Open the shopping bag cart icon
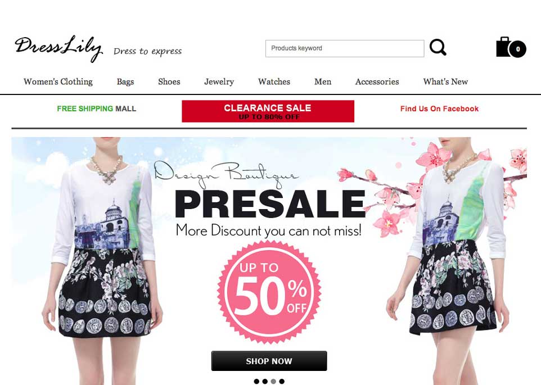The height and width of the screenshot is (385, 541). 511,47
